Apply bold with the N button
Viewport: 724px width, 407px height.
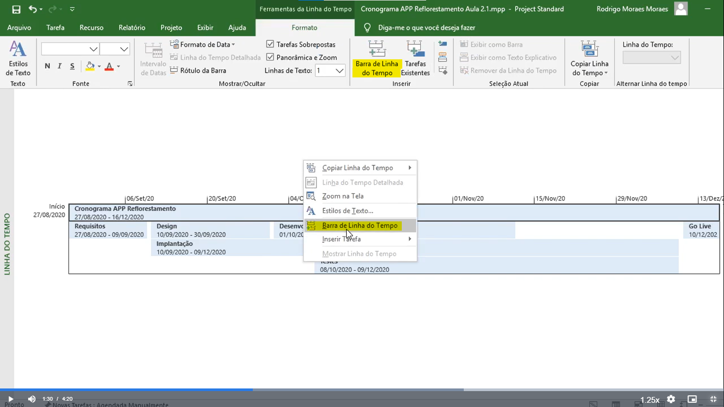(x=47, y=66)
